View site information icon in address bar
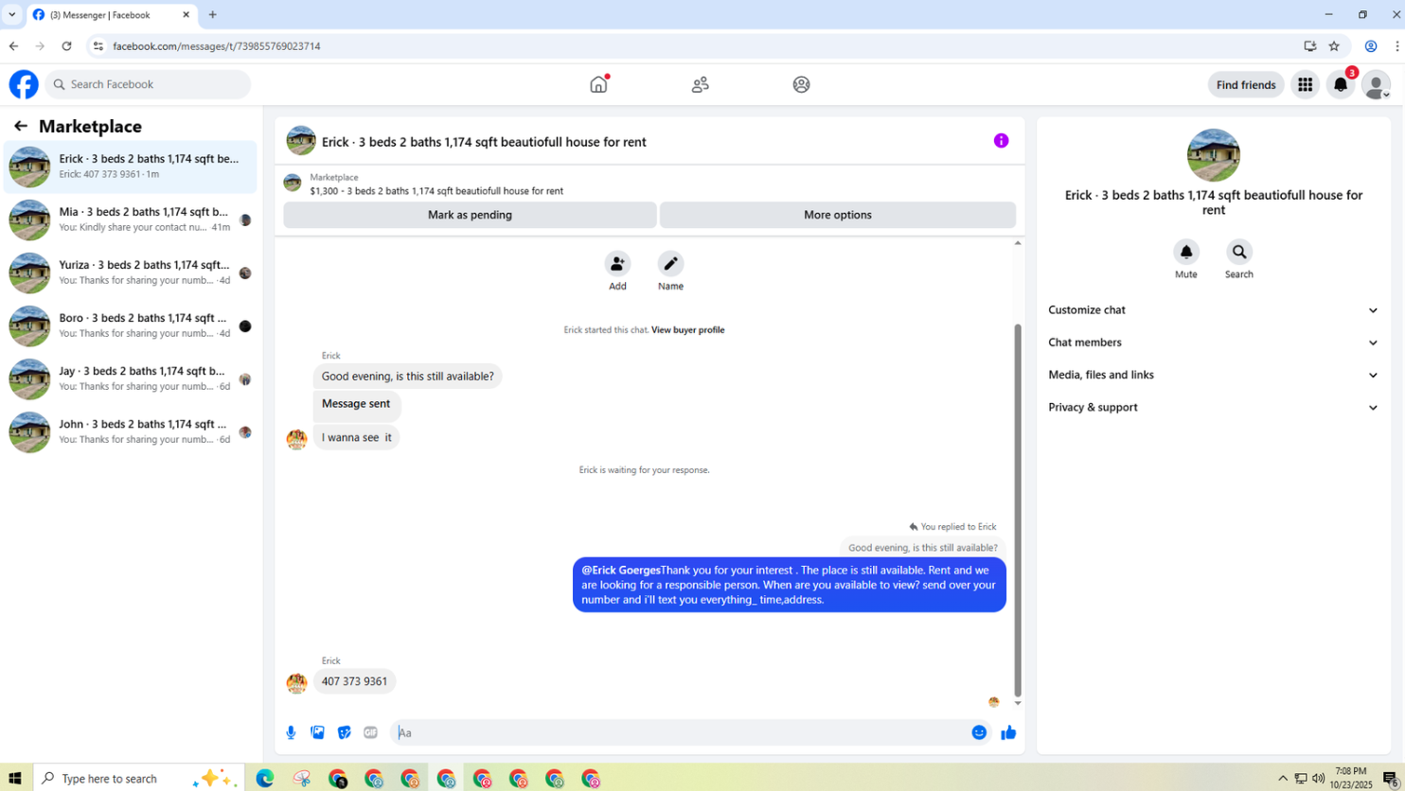 [98, 45]
